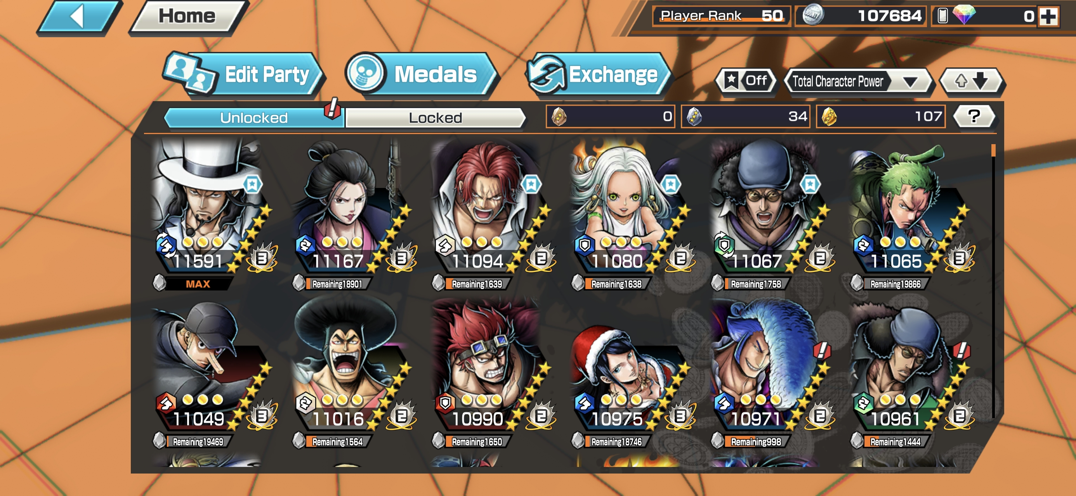
Task: Click red exclamation badge on 10971 character
Action: click(x=822, y=350)
